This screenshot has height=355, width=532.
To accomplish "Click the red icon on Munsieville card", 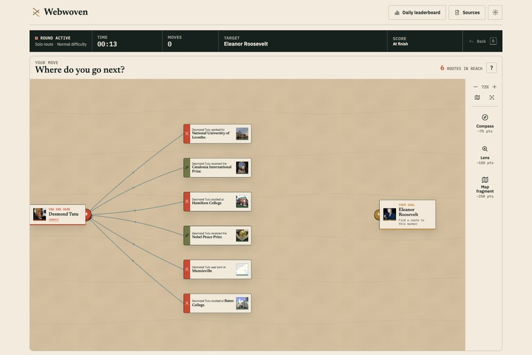I will tap(187, 270).
